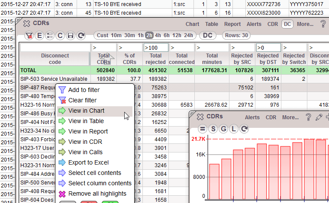Viewport: 329px width, 203px height.
Task: Click the clear filter icon in CDRs toolbar
Action: (x=29, y=35)
